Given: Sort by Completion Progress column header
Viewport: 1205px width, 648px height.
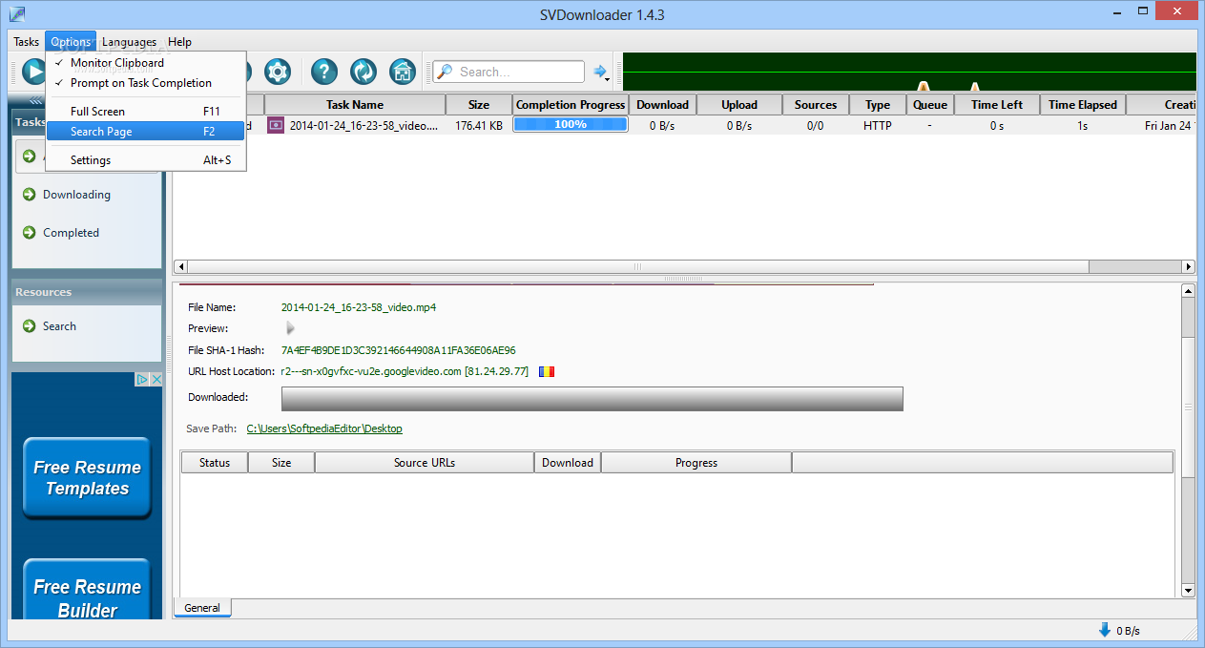Looking at the screenshot, I should click(x=571, y=105).
